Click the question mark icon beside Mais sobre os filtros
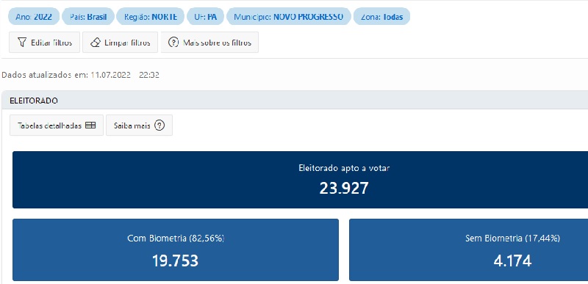 pyautogui.click(x=173, y=43)
